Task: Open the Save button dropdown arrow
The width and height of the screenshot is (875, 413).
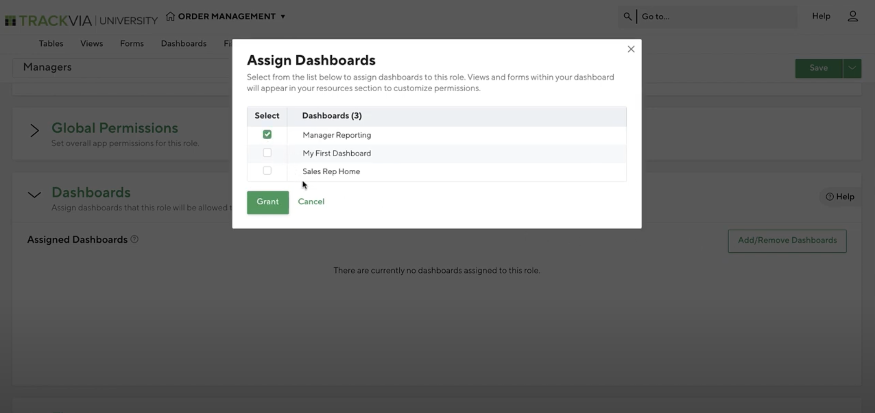Action: (x=852, y=68)
